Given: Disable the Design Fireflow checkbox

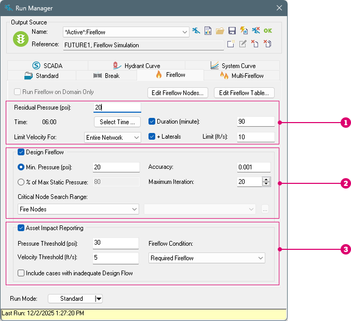Looking at the screenshot, I should tap(21, 152).
